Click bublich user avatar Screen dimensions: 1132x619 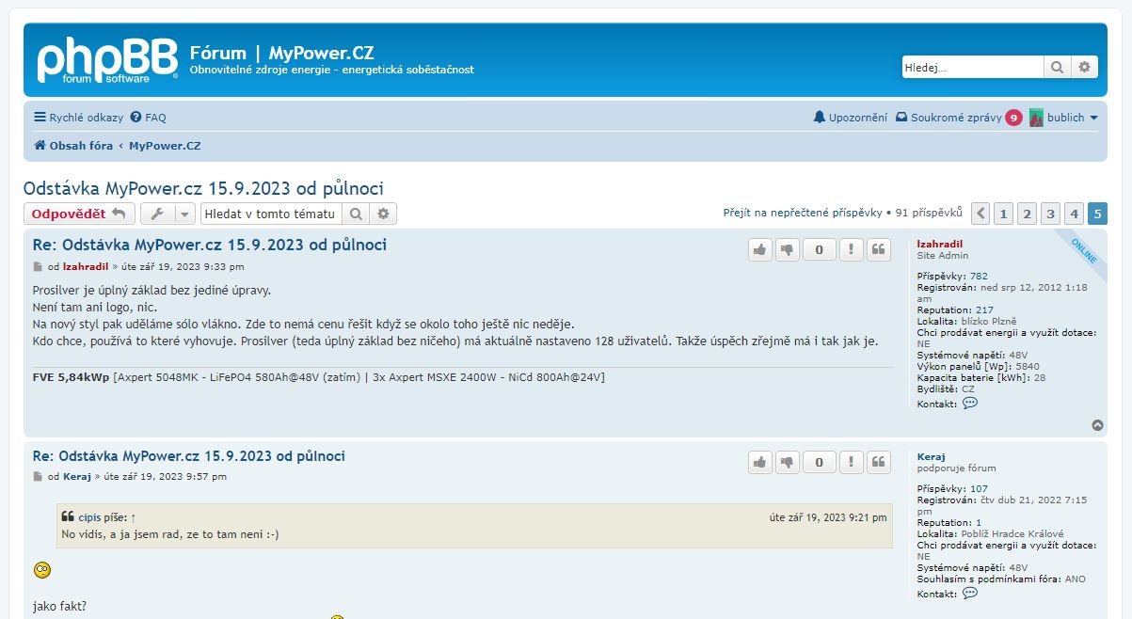tap(1036, 118)
